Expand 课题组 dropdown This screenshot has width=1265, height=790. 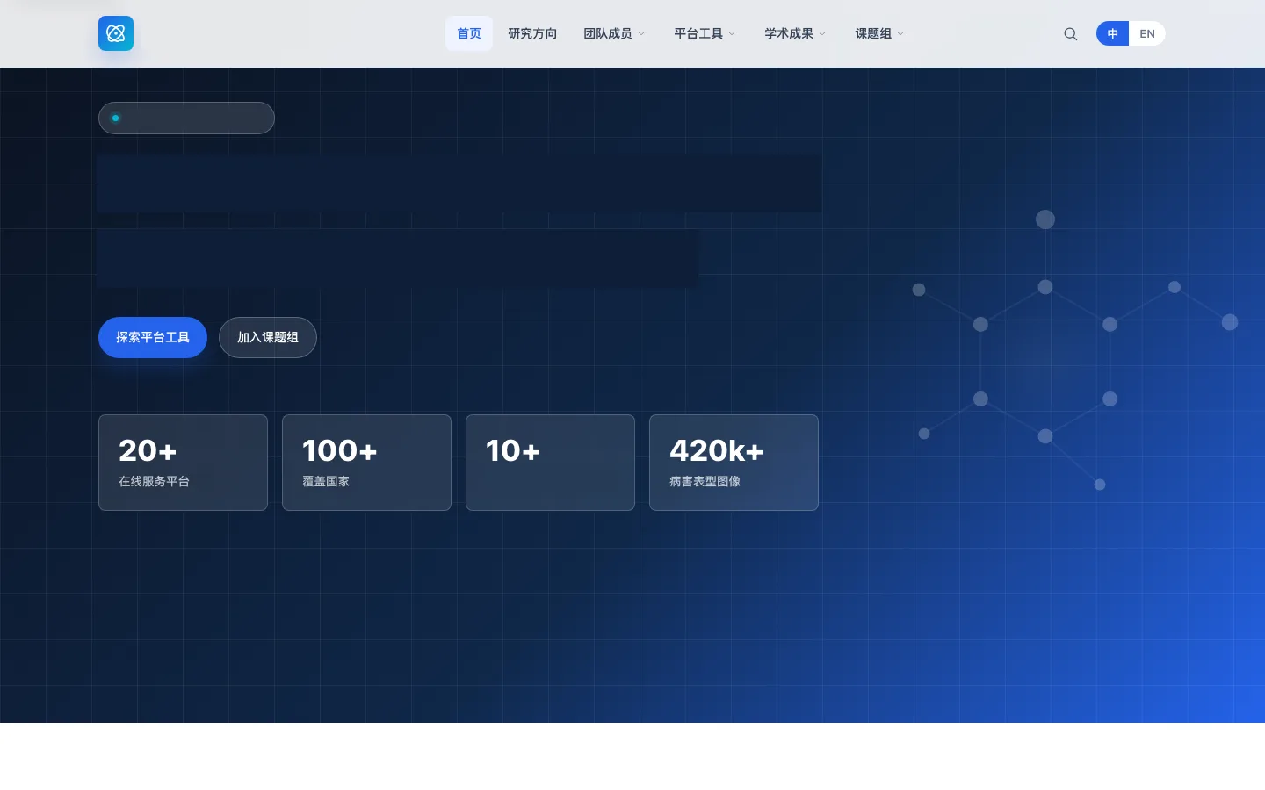pyautogui.click(x=879, y=33)
